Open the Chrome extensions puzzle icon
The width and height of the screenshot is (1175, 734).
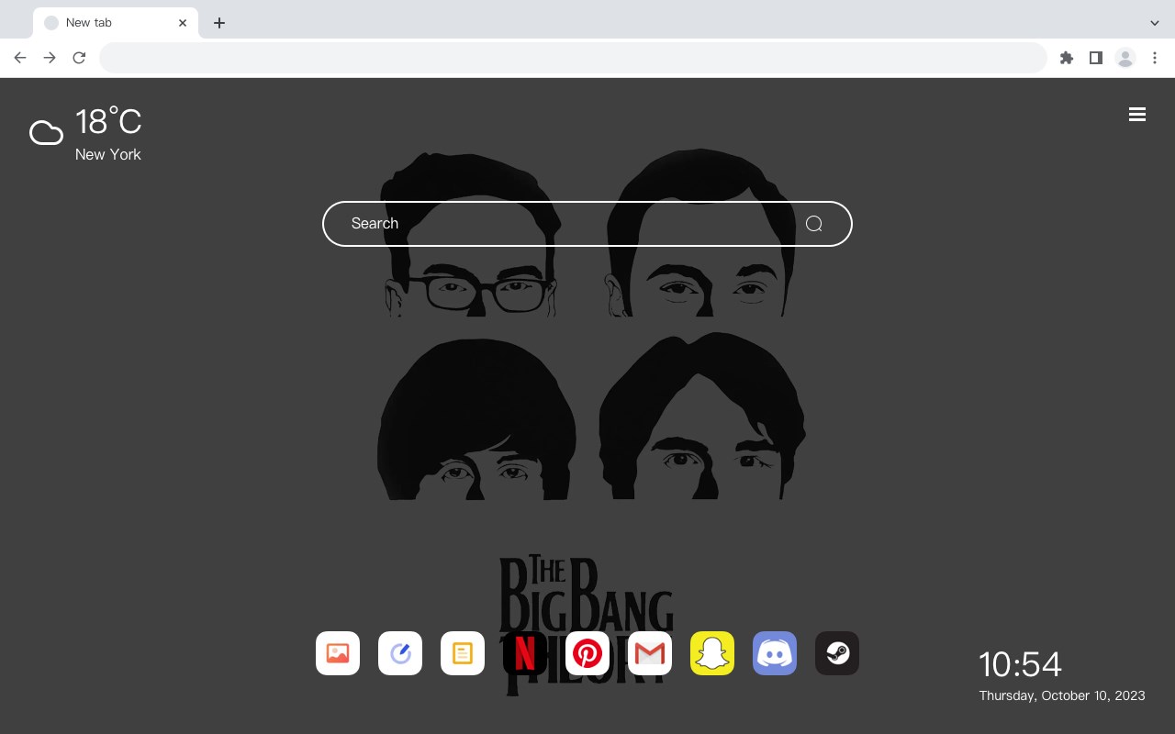coord(1067,58)
